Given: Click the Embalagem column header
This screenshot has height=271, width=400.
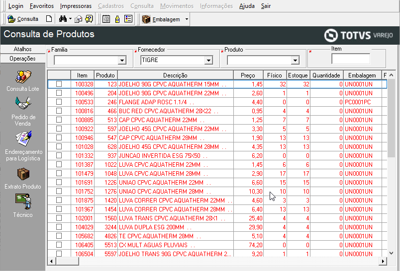Looking at the screenshot, I should coord(362,75).
